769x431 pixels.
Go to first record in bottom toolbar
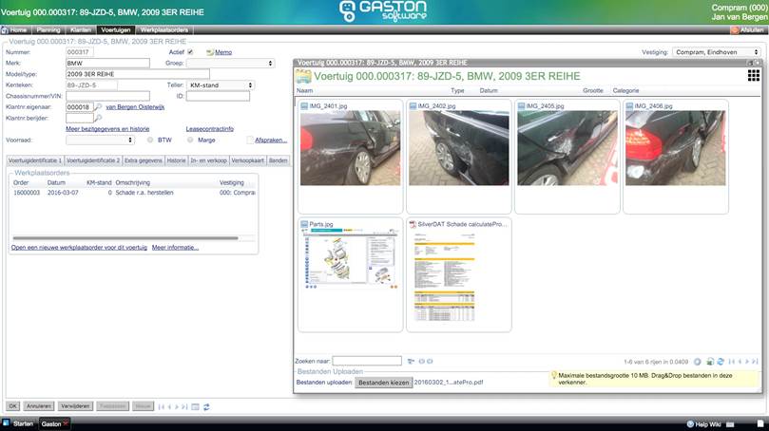[162, 406]
